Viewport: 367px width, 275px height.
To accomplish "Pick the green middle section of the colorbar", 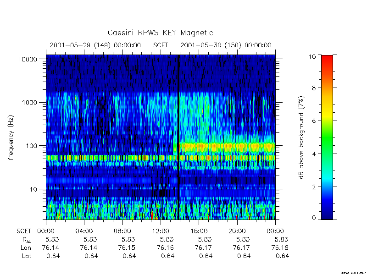I will pos(327,138).
